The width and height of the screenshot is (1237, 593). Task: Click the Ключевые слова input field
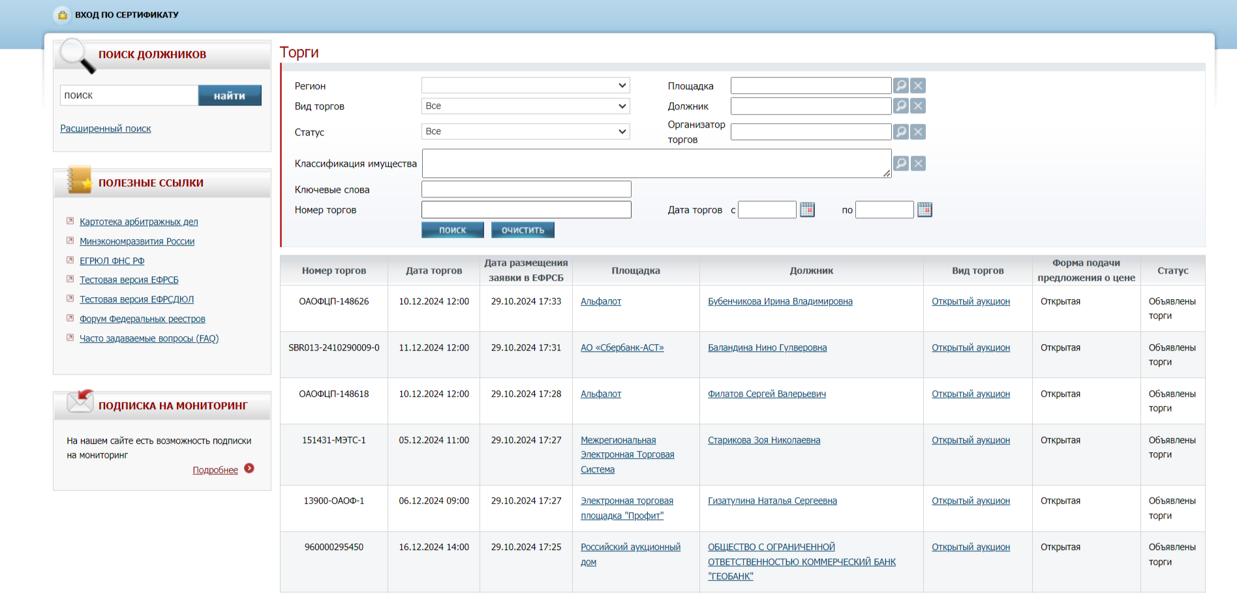(x=526, y=190)
